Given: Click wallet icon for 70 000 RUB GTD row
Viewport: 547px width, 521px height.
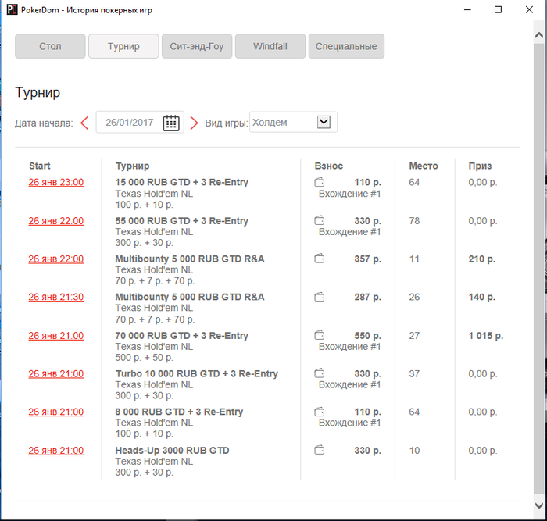Looking at the screenshot, I should (x=319, y=335).
